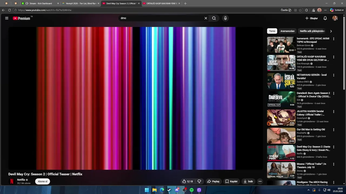Open bumeramk EFE UYGAC thumbnail
This screenshot has width=346, height=194.
pos(281,44)
